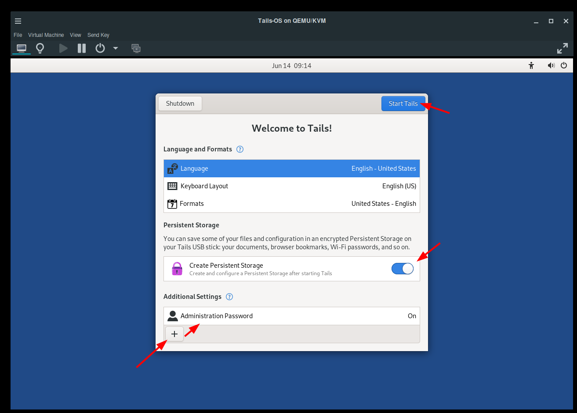Image resolution: width=577 pixels, height=413 pixels.
Task: Select the Language row
Action: [x=292, y=169]
